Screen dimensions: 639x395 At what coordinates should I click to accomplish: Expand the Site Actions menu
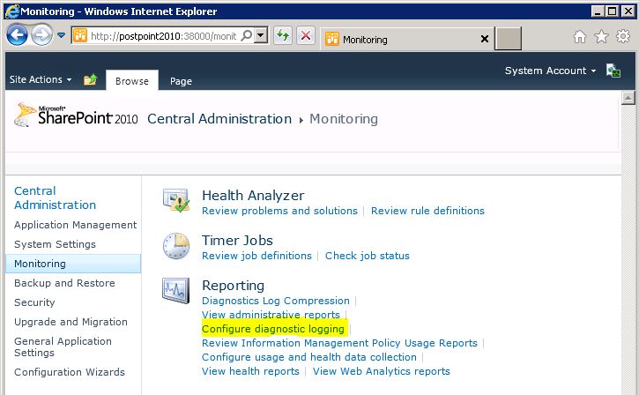[x=41, y=80]
